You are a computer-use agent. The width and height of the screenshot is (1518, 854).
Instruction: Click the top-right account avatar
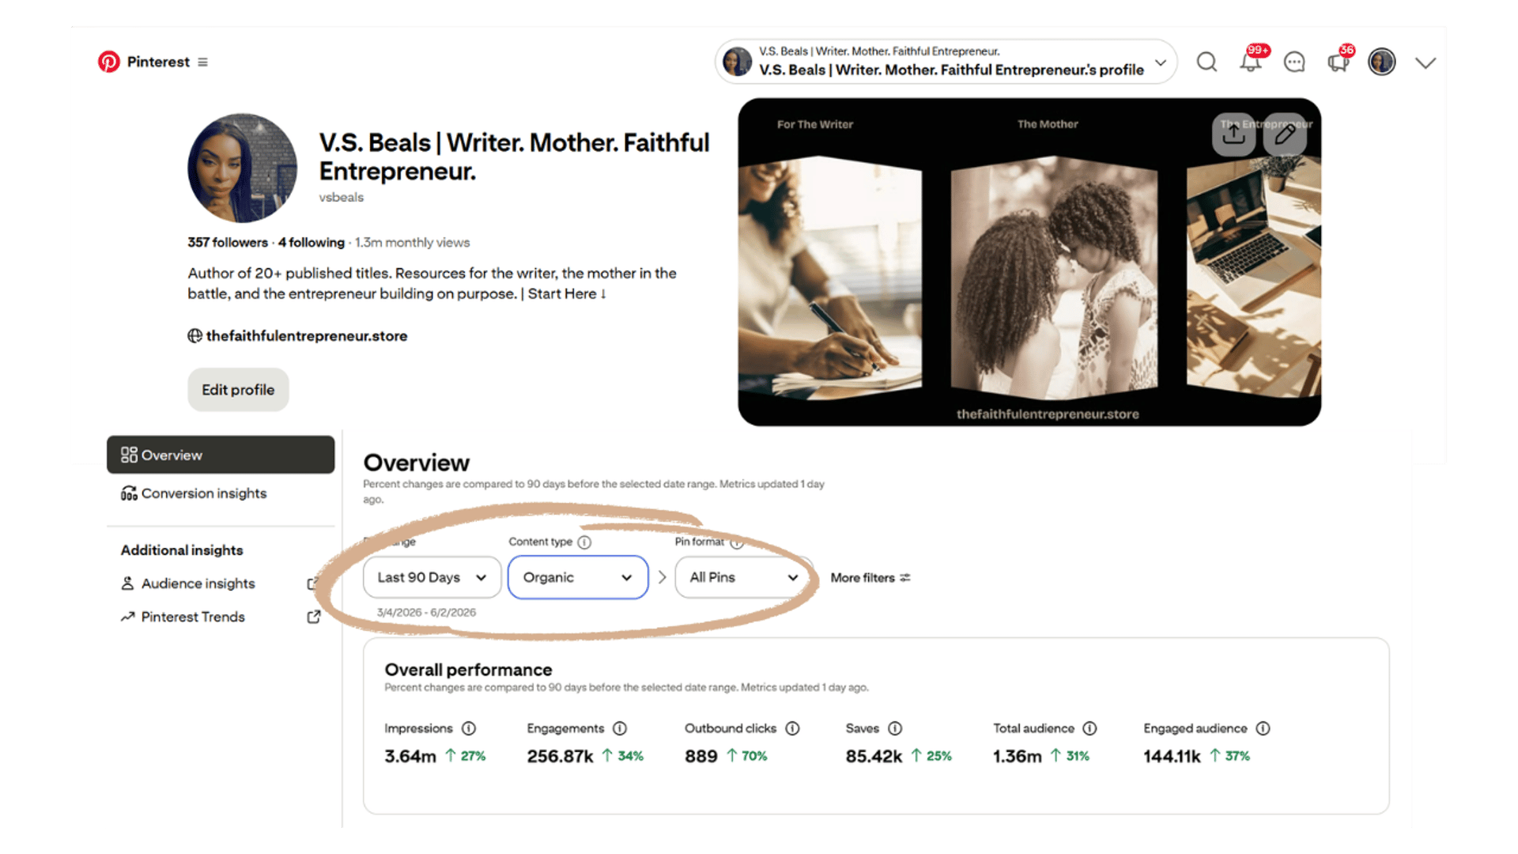point(1382,62)
